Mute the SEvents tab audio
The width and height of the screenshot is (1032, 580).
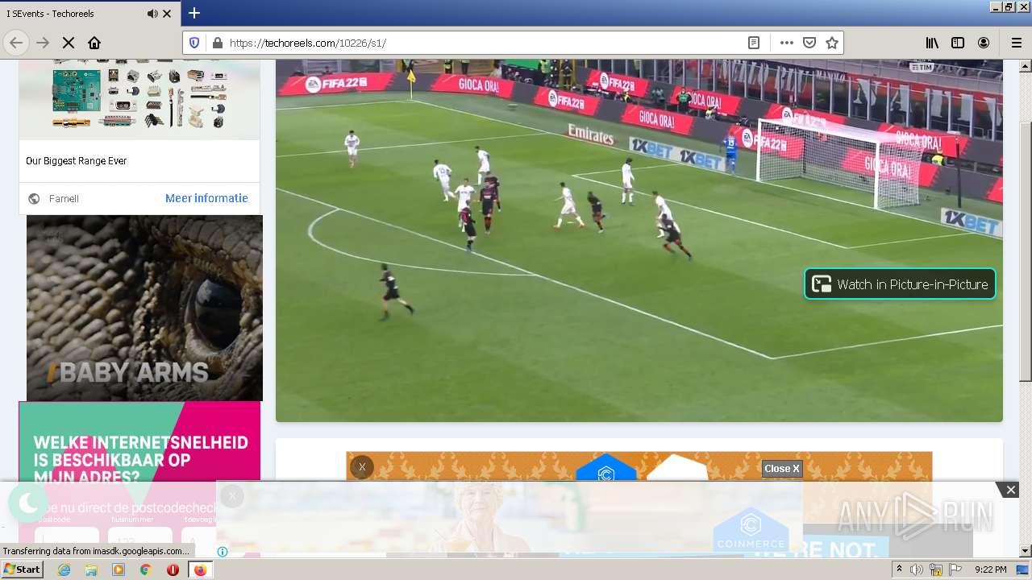click(x=152, y=14)
